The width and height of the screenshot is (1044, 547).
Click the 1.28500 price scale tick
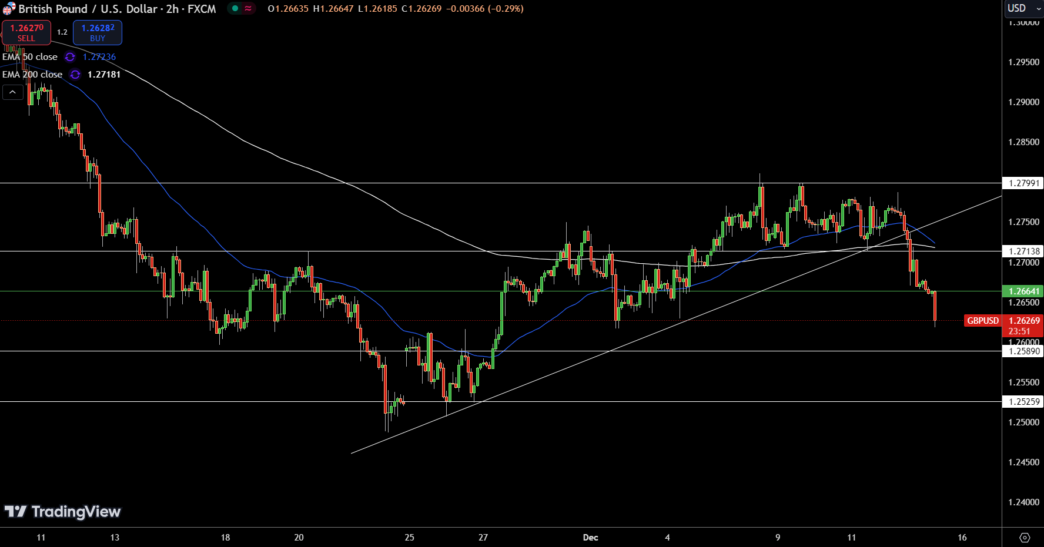[x=1023, y=142]
